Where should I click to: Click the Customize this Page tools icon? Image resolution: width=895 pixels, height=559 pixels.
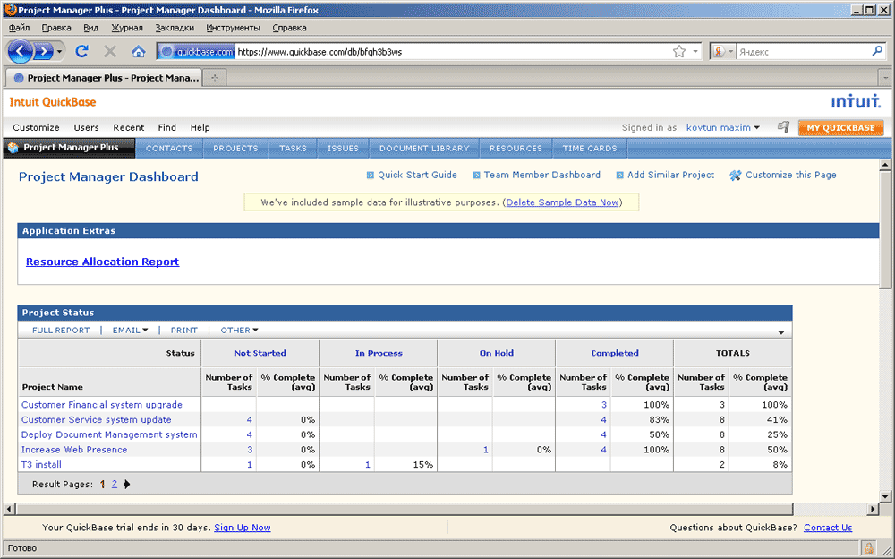(735, 176)
